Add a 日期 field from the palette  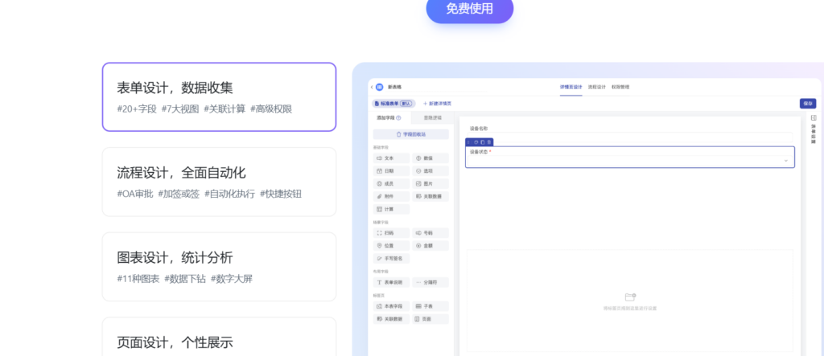(x=391, y=171)
